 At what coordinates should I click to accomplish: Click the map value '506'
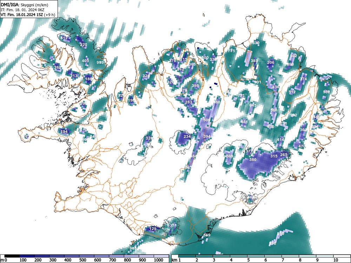point(207,120)
